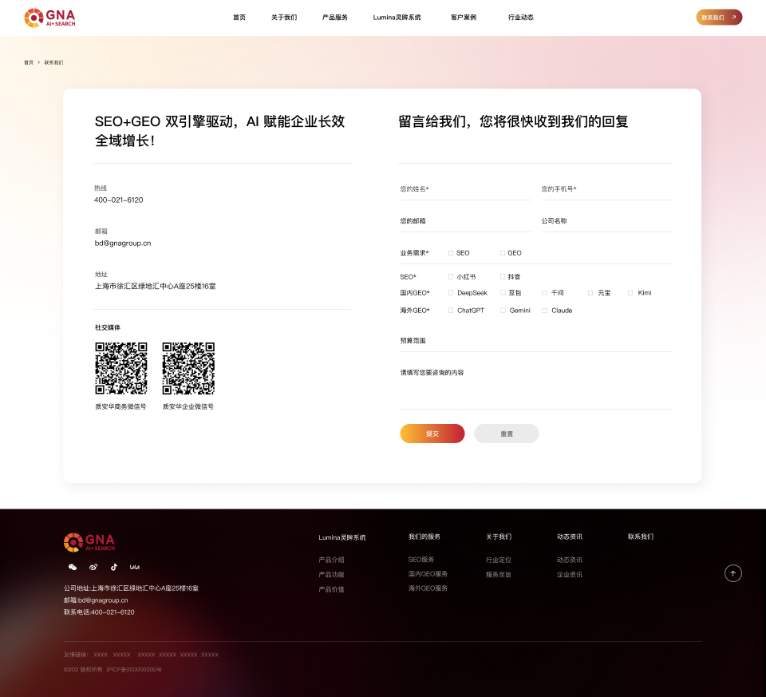
Task: Check the SEO business need checkbox
Action: click(451, 253)
